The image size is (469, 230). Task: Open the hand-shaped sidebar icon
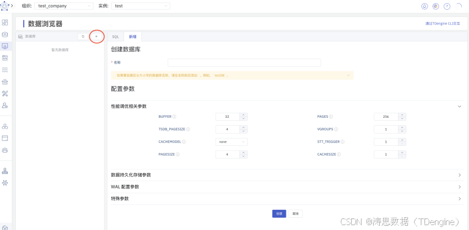pyautogui.click(x=5, y=82)
